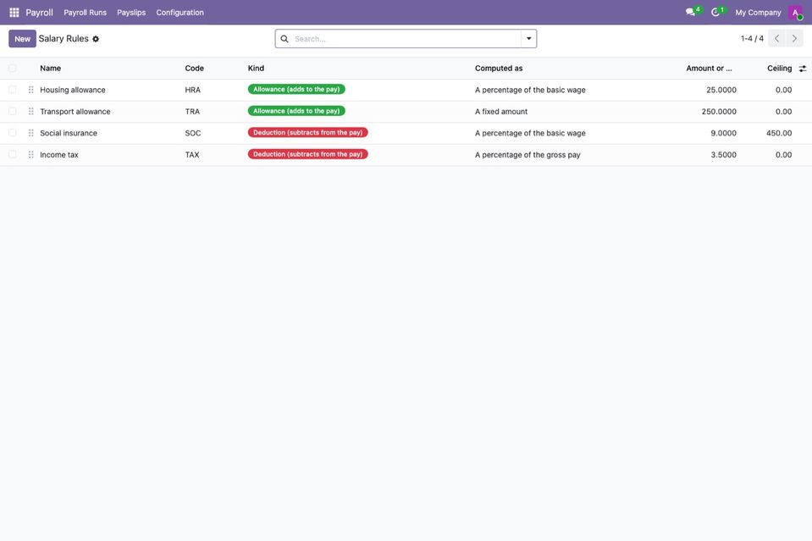
Task: Open the optional columns adjust icon
Action: (x=802, y=69)
